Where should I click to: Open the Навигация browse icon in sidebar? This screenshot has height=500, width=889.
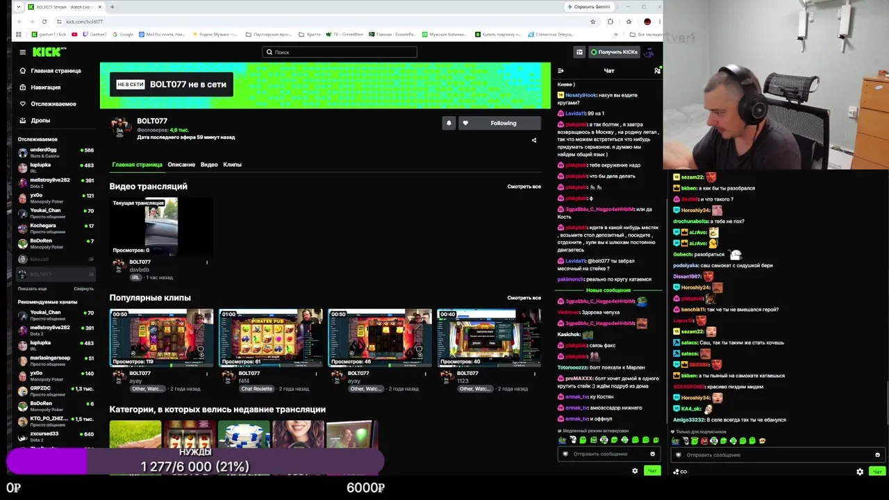23,87
